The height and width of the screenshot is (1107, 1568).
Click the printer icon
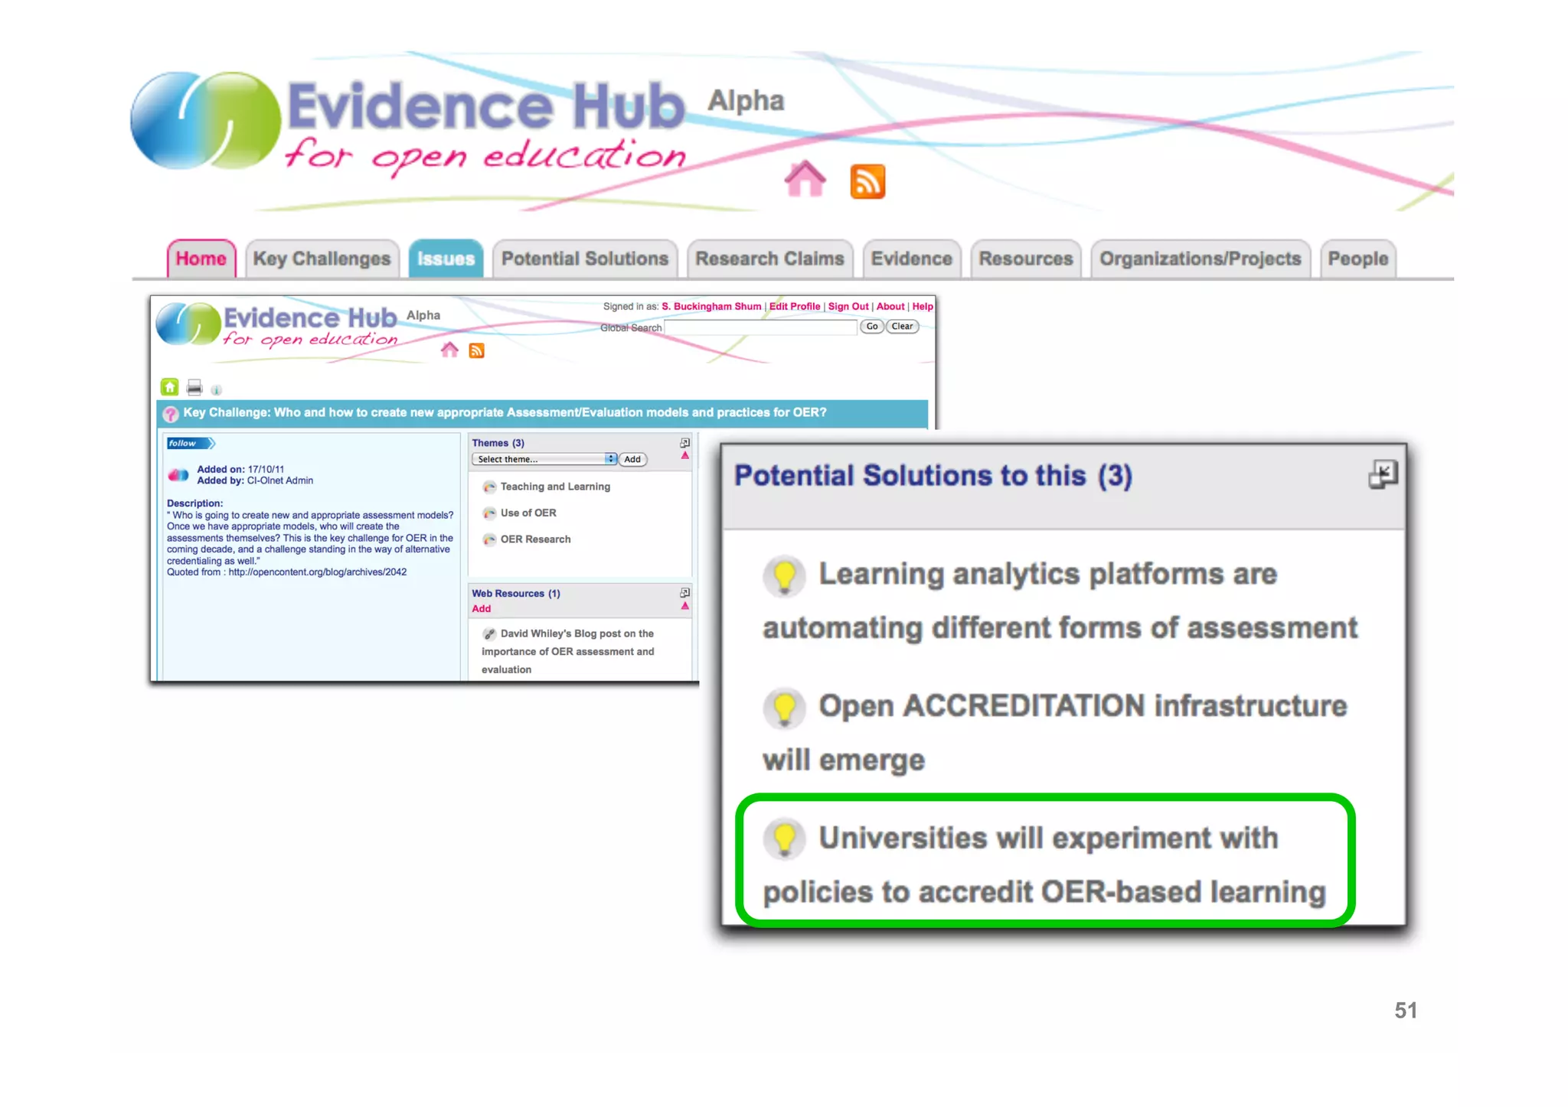pyautogui.click(x=194, y=387)
